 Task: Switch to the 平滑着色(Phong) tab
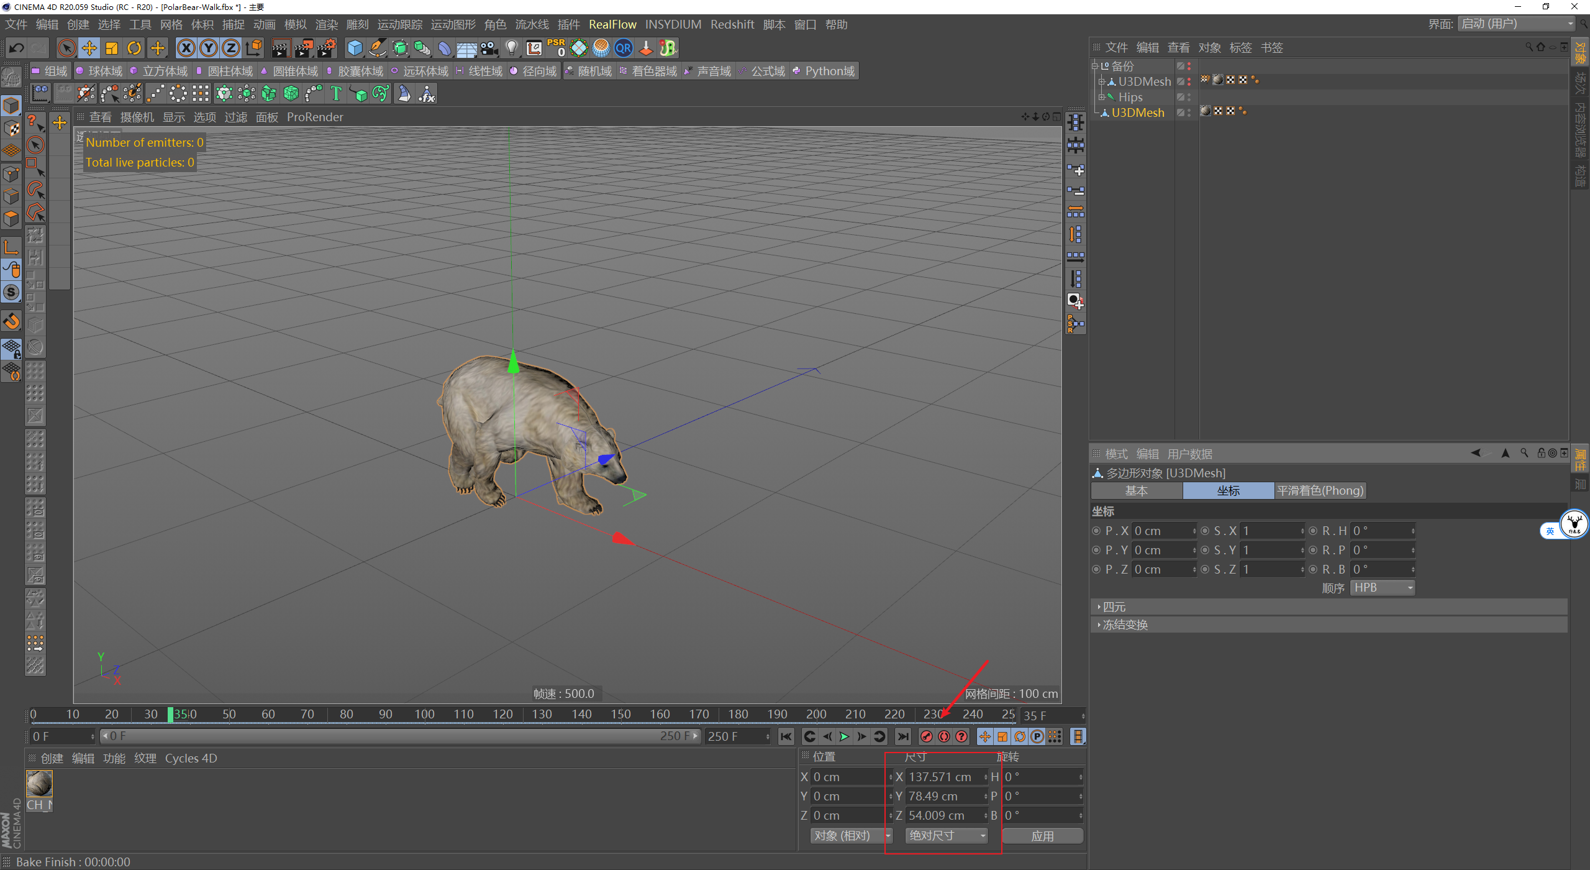click(x=1320, y=490)
